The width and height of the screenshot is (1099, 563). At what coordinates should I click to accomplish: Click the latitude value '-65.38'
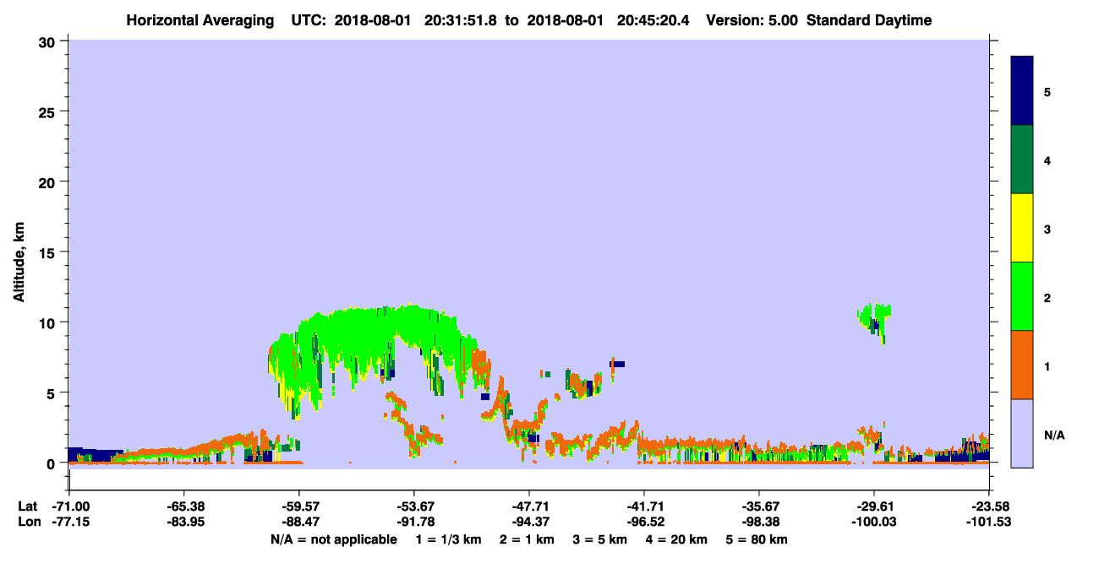point(183,506)
